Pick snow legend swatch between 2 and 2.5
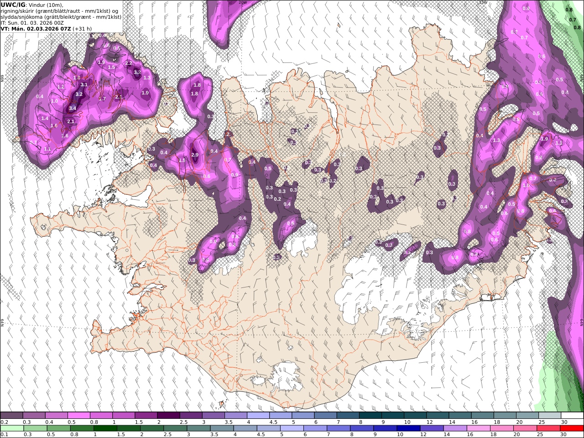Screen dimensions: 584x438 168,415
